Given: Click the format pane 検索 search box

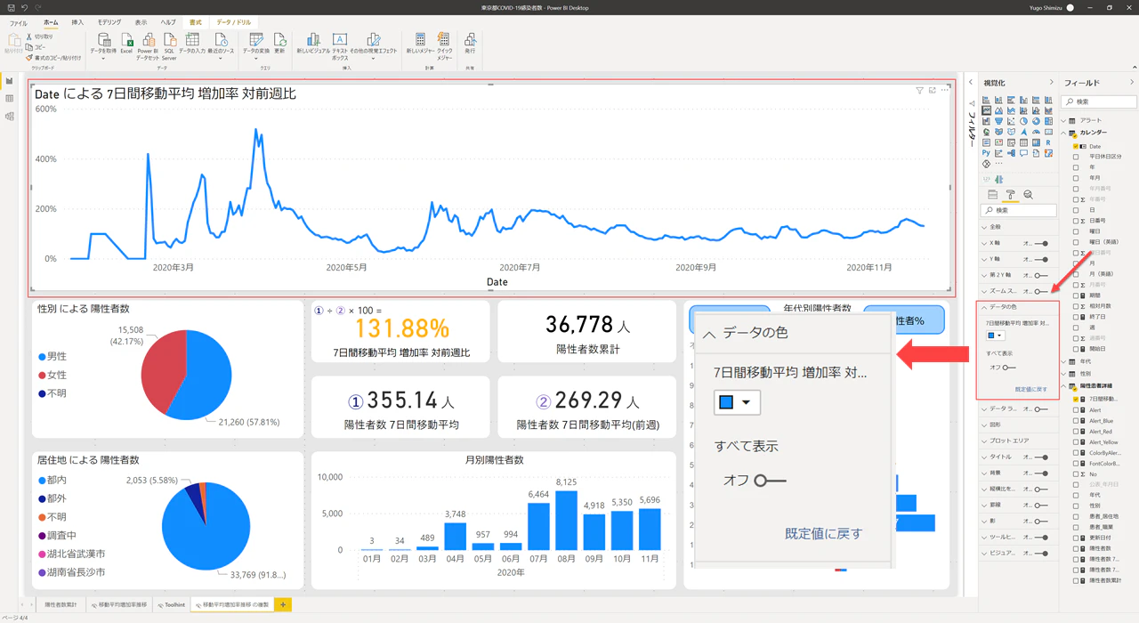Looking at the screenshot, I should 1018,211.
